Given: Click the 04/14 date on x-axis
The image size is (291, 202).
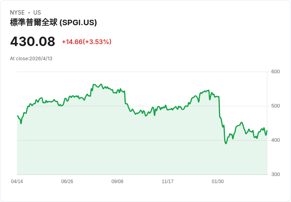Looking at the screenshot, I should [17, 182].
